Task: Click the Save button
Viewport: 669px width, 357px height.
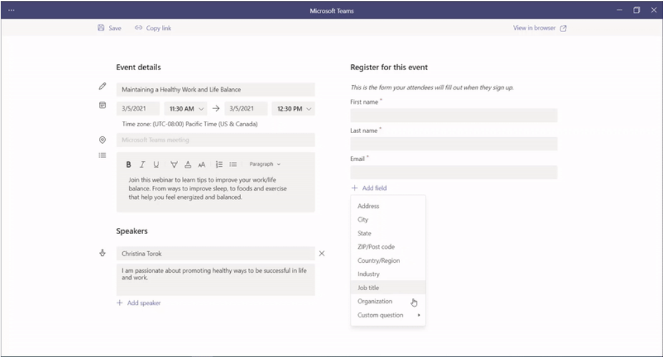Action: coord(109,28)
